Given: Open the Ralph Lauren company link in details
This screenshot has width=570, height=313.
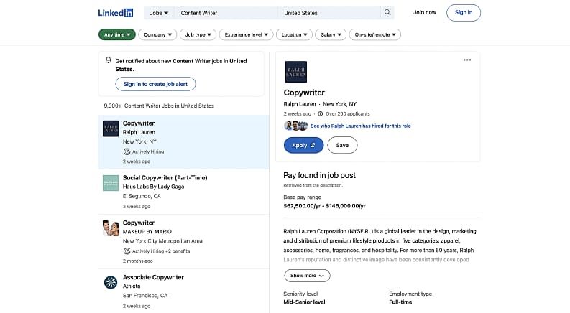Looking at the screenshot, I should coord(300,104).
